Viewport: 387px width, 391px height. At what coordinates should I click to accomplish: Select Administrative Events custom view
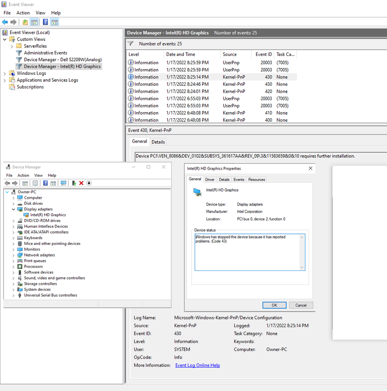(45, 53)
